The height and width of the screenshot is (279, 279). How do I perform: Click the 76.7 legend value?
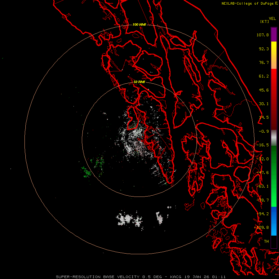coord(264,62)
